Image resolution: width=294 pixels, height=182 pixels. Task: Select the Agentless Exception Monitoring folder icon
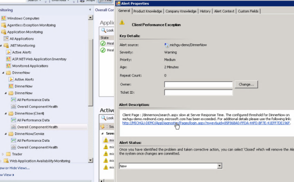coord(3,25)
